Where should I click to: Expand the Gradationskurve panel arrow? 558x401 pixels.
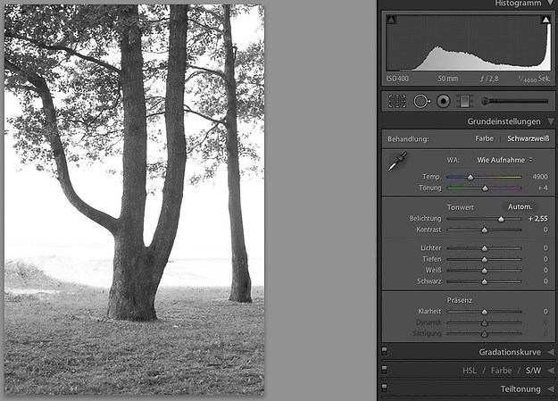point(550,352)
